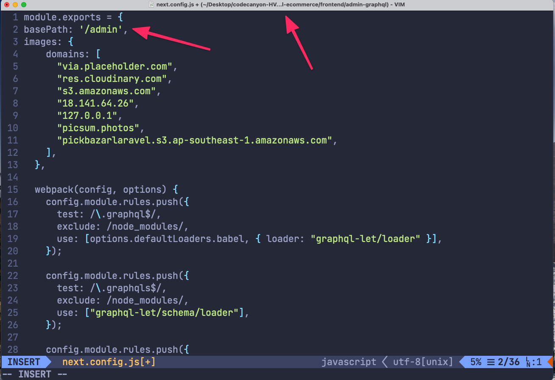Click the test: /\.graphqls$/, line
The image size is (555, 380).
[112, 288]
